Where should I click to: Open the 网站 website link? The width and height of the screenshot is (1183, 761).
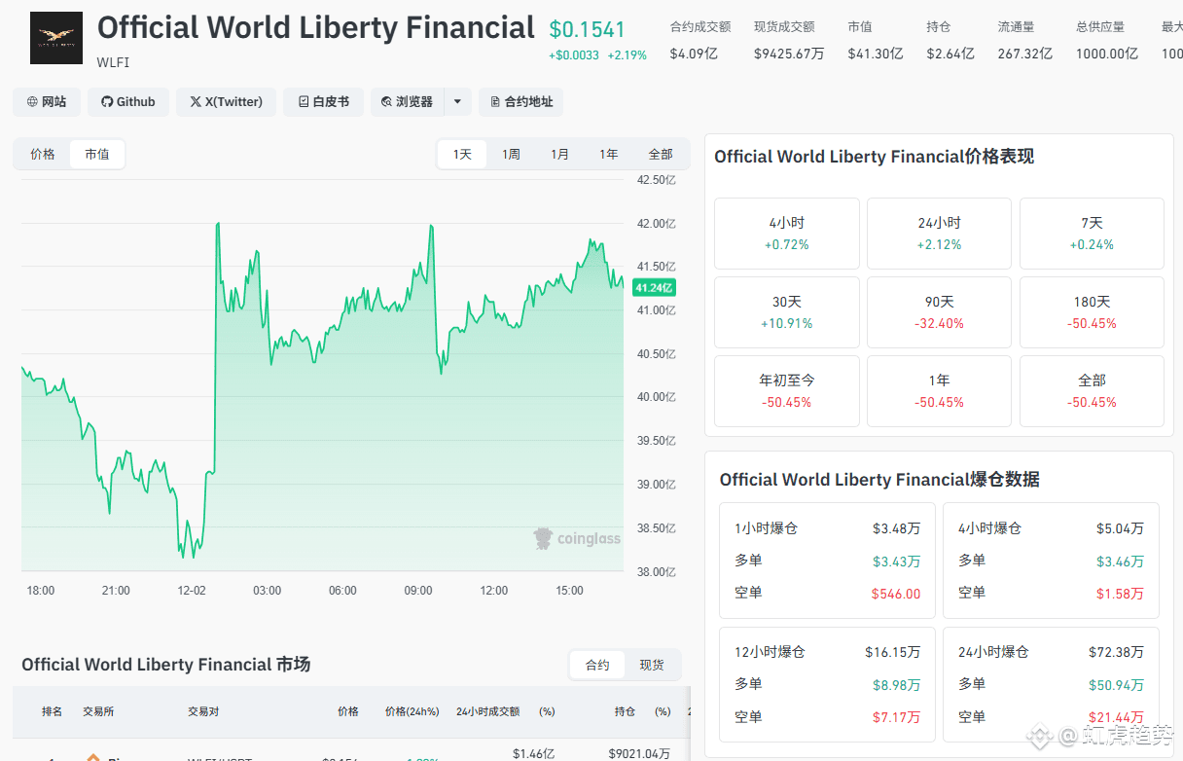click(47, 102)
